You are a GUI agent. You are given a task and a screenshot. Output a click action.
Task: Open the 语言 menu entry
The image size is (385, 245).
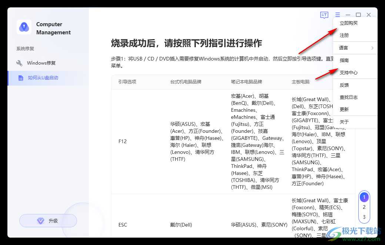[355, 48]
